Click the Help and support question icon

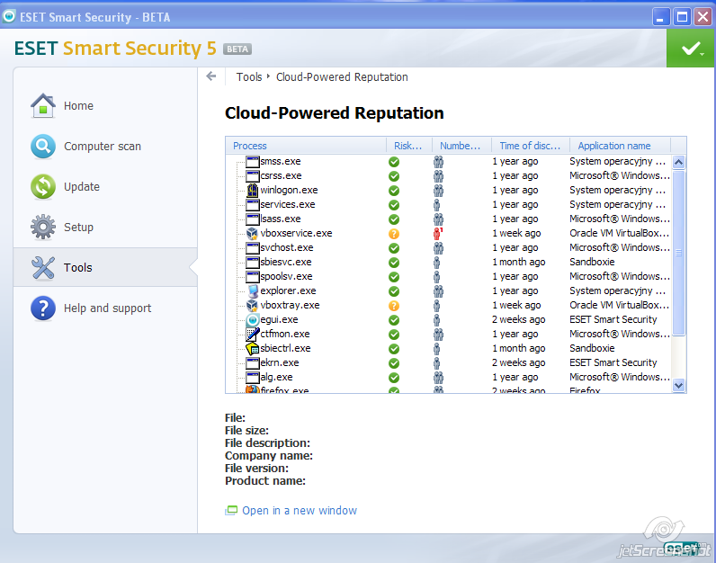[x=43, y=308]
